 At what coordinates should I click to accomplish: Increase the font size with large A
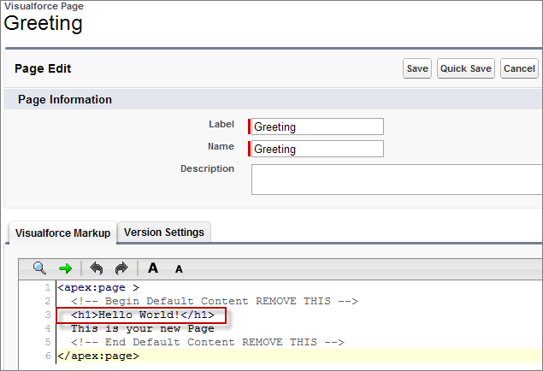tap(153, 268)
